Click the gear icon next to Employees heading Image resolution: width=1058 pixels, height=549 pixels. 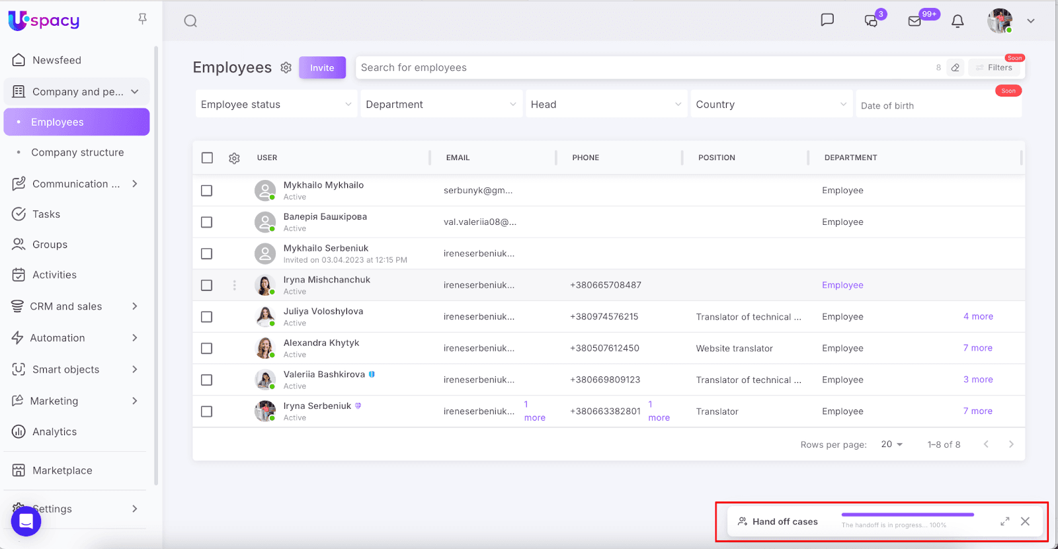(x=286, y=67)
